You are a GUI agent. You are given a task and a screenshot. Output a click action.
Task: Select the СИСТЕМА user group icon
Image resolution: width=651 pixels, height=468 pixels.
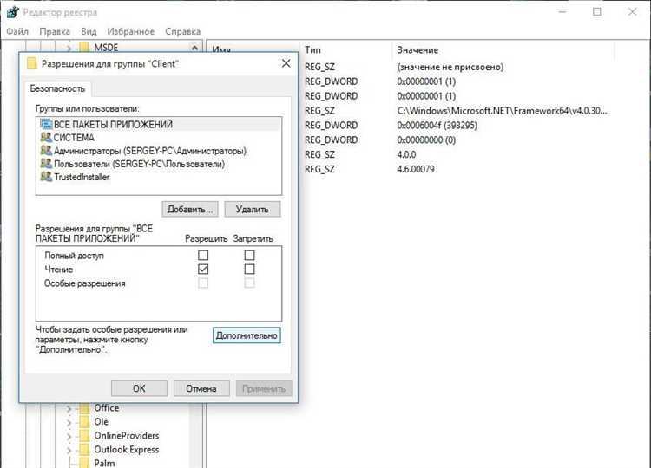45,138
